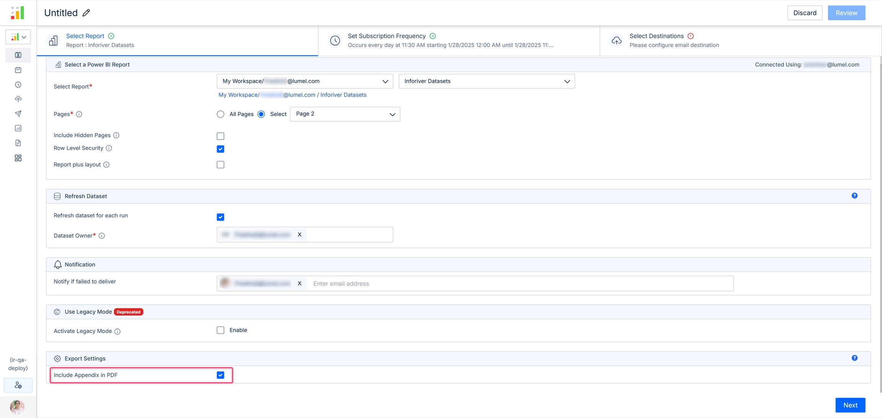Enable the Include Hidden Pages checkbox
The height and width of the screenshot is (418, 882).
click(220, 136)
